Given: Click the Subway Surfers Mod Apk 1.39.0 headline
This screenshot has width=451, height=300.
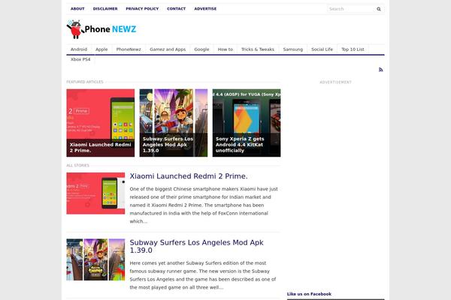Looking at the screenshot, I should point(196,246).
